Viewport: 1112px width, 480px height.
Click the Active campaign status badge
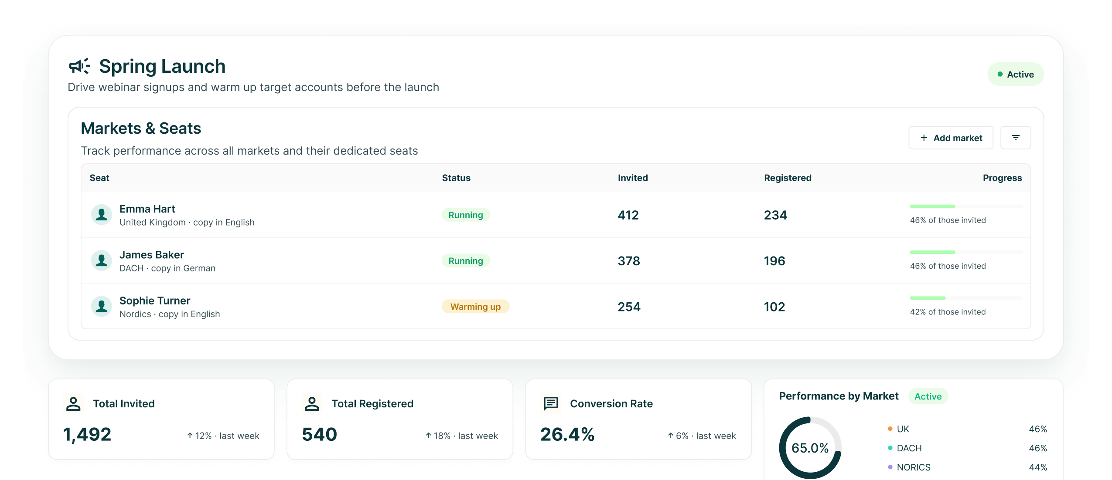(x=1015, y=74)
